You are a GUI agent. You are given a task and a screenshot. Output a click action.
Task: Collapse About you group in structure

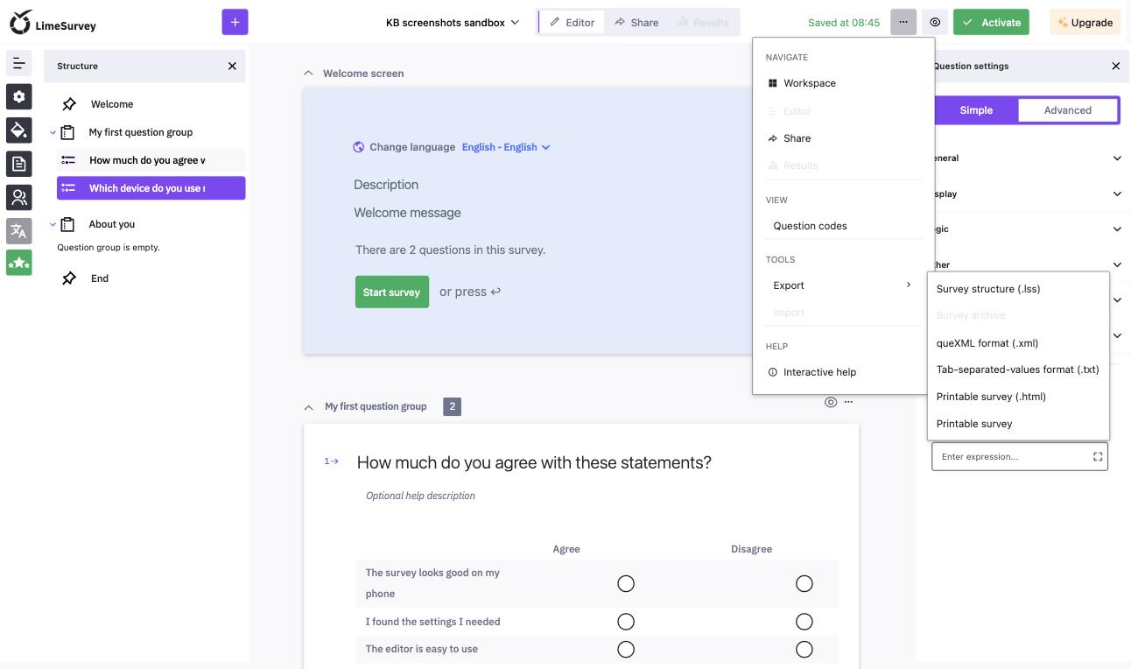(53, 224)
